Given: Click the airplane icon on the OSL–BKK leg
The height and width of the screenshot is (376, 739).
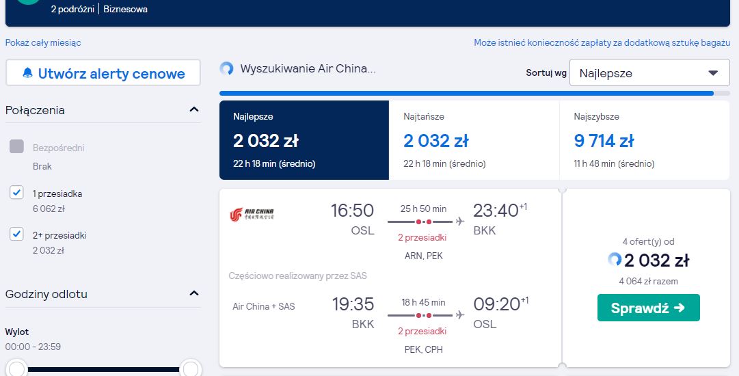Looking at the screenshot, I should 460,221.
